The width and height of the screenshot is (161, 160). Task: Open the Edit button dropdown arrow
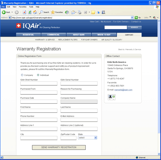89,12
